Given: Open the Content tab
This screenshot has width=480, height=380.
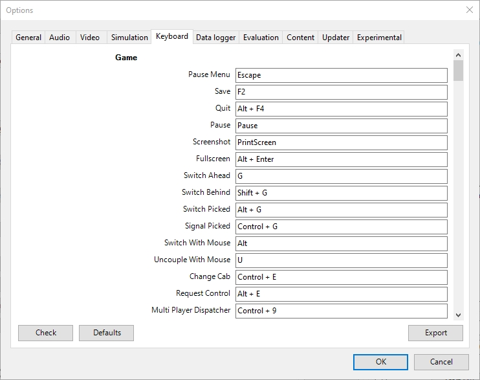Looking at the screenshot, I should [x=300, y=38].
